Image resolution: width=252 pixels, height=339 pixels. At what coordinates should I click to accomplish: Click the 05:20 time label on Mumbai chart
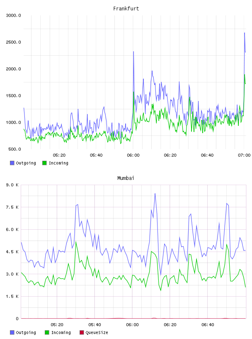tap(57, 325)
